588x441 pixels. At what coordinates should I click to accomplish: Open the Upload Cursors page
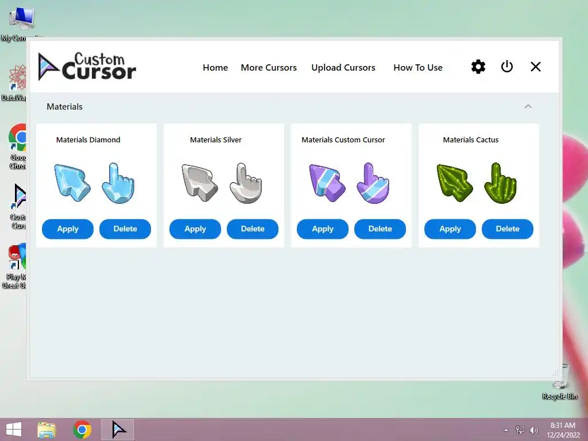click(x=343, y=68)
